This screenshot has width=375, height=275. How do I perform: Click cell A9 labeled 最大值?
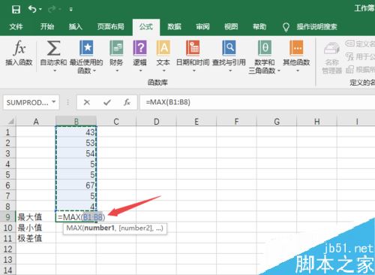click(36, 216)
